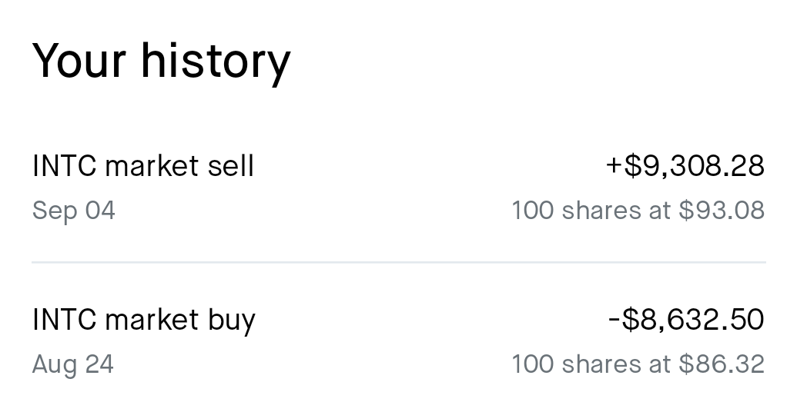Click the $93.08 per-share price
This screenshot has height=412, width=797.
(x=722, y=211)
